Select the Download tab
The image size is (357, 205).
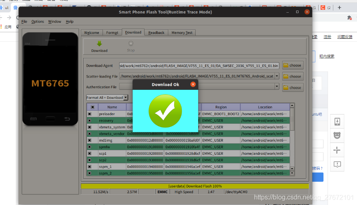[x=133, y=32]
